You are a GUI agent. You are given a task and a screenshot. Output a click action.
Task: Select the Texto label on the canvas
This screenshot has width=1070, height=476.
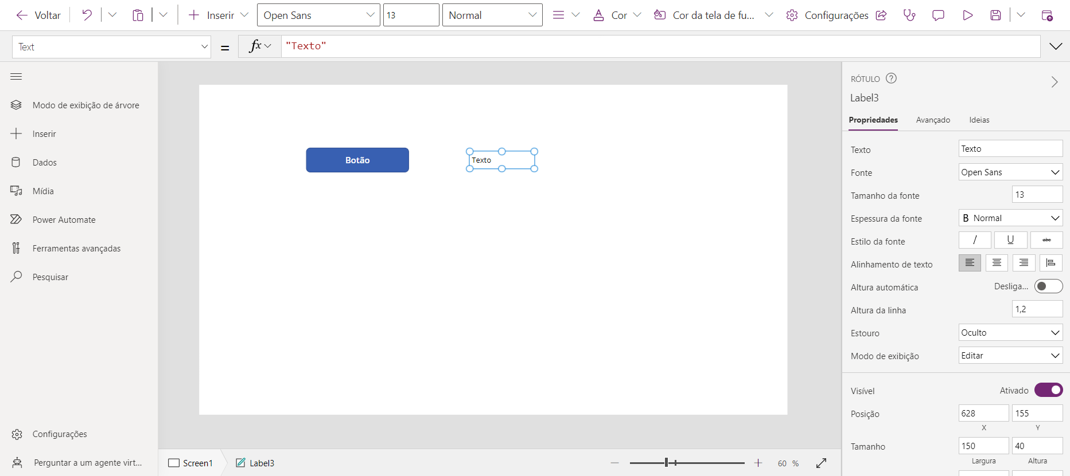(502, 160)
